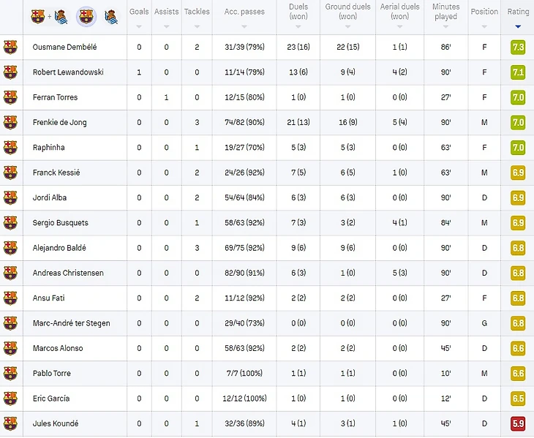Select Alejandro Baldé player name

[x=59, y=248]
